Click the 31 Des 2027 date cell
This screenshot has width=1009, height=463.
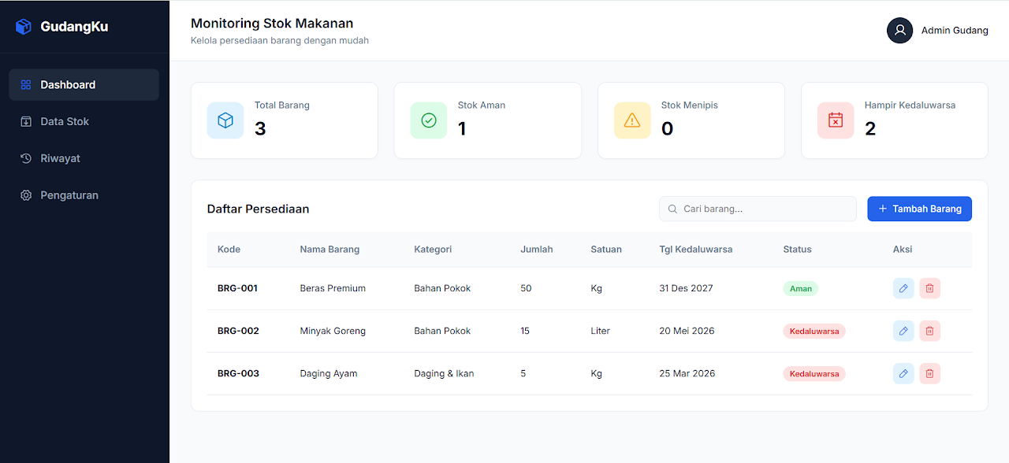click(x=686, y=288)
